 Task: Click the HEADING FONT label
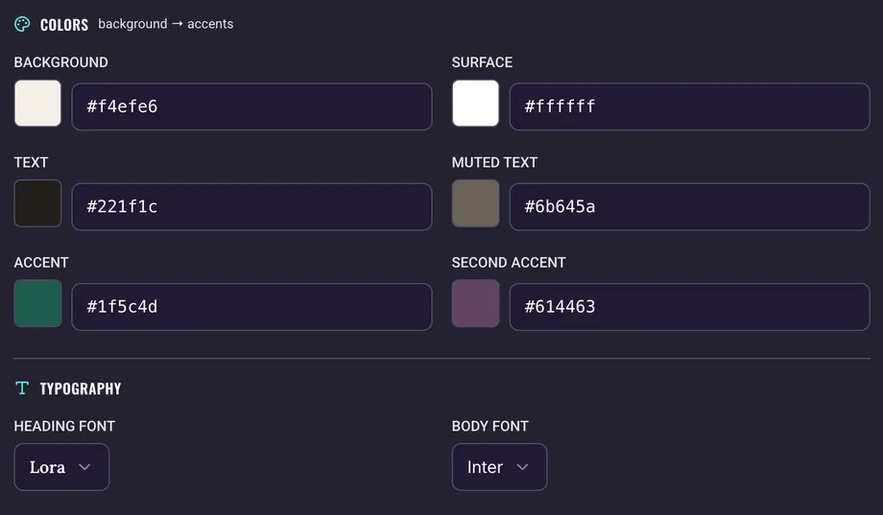(x=64, y=426)
